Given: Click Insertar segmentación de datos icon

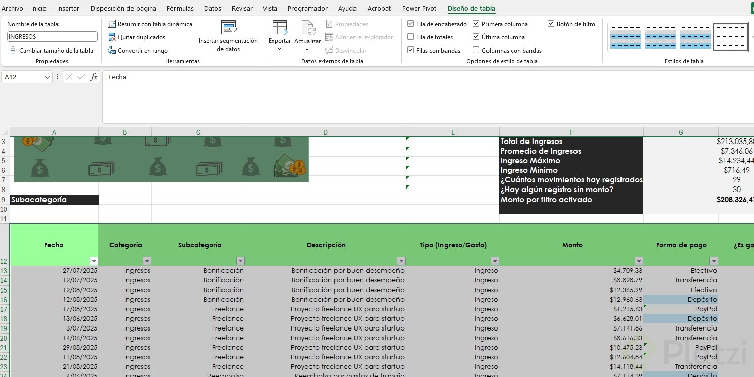Looking at the screenshot, I should point(229,27).
